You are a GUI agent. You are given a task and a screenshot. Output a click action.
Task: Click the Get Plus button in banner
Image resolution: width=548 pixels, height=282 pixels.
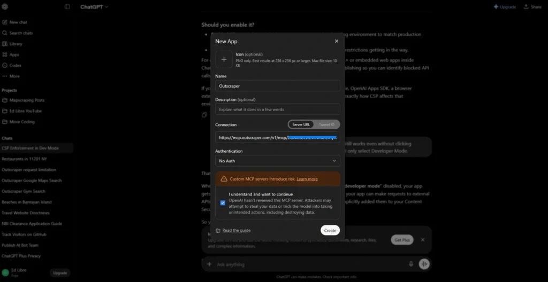(402, 240)
